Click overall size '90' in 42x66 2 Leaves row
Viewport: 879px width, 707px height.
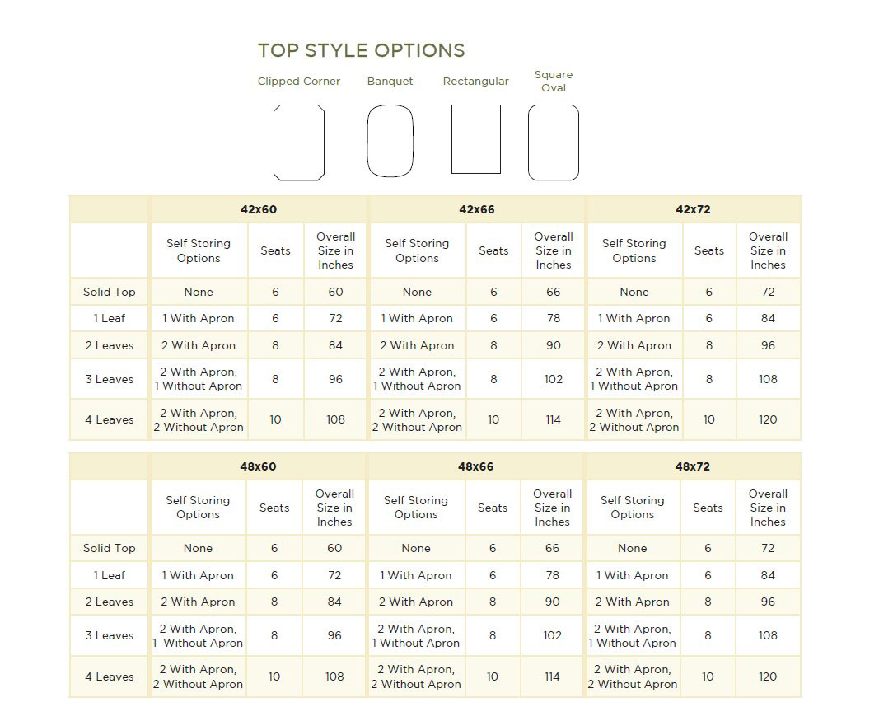554,346
